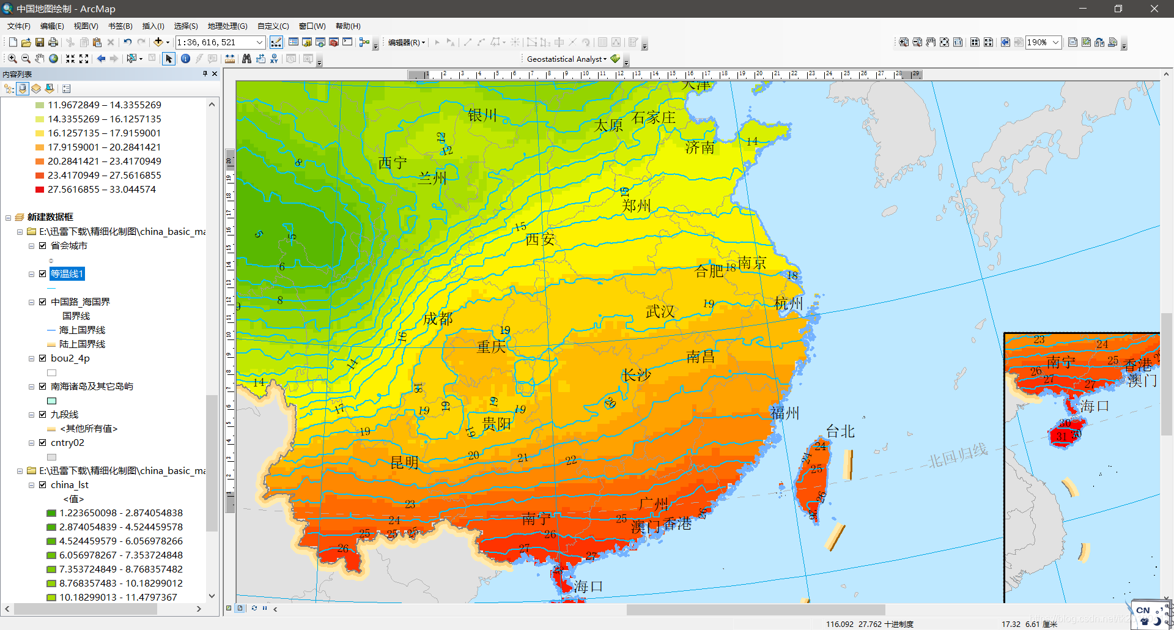Choose the Select Features tool
Screen dimensions: 1174x630
132,59
